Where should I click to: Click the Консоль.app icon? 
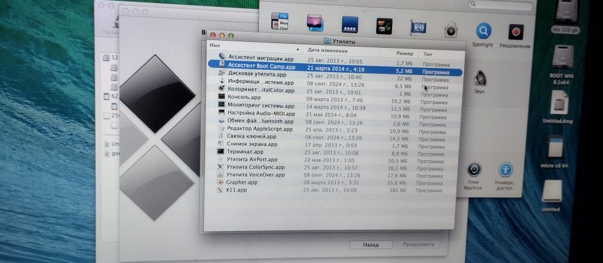pyautogui.click(x=222, y=96)
